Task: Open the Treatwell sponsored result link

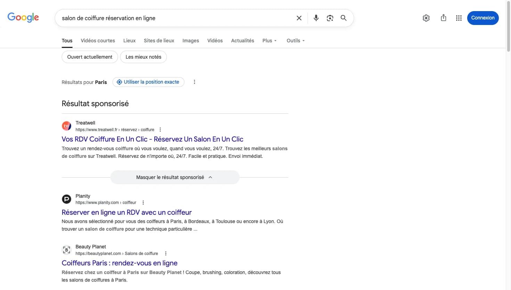Action: [x=152, y=139]
